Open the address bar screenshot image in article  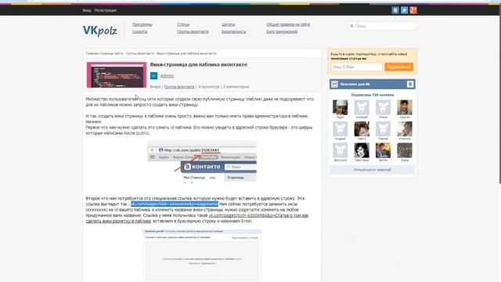click(202, 161)
